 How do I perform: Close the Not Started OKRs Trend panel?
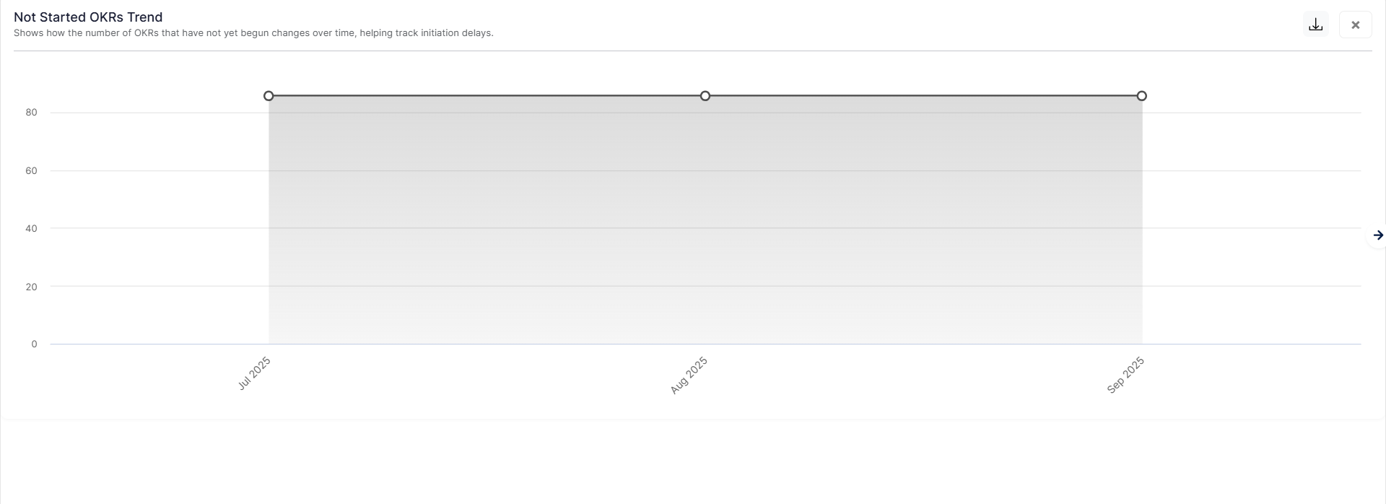pyautogui.click(x=1356, y=24)
